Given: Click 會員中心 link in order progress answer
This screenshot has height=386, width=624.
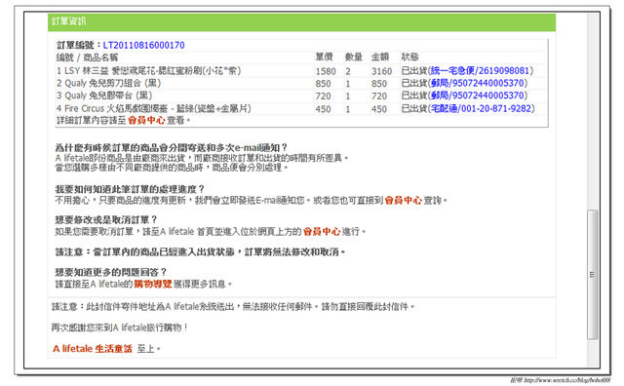Looking at the screenshot, I should pyautogui.click(x=403, y=201).
